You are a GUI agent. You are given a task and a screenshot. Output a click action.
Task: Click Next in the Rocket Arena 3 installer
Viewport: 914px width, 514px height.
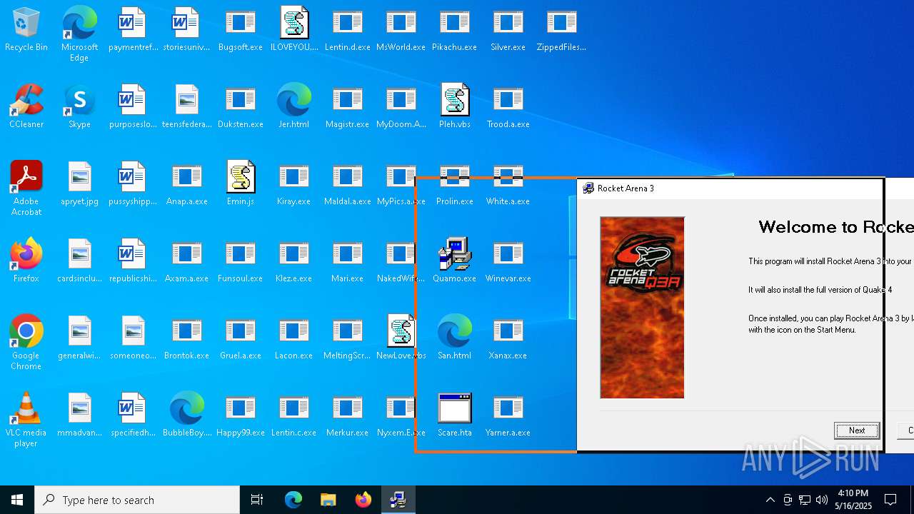(857, 430)
